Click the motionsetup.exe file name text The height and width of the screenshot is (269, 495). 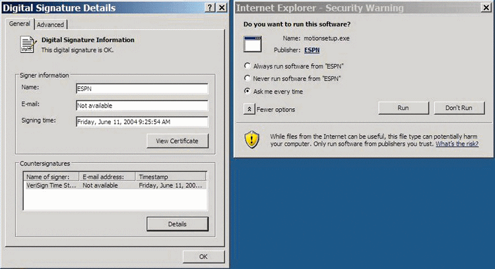click(327, 38)
